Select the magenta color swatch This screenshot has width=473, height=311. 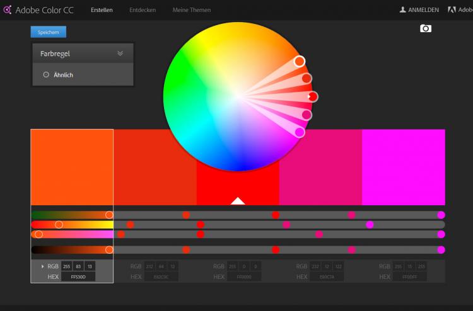click(x=403, y=167)
